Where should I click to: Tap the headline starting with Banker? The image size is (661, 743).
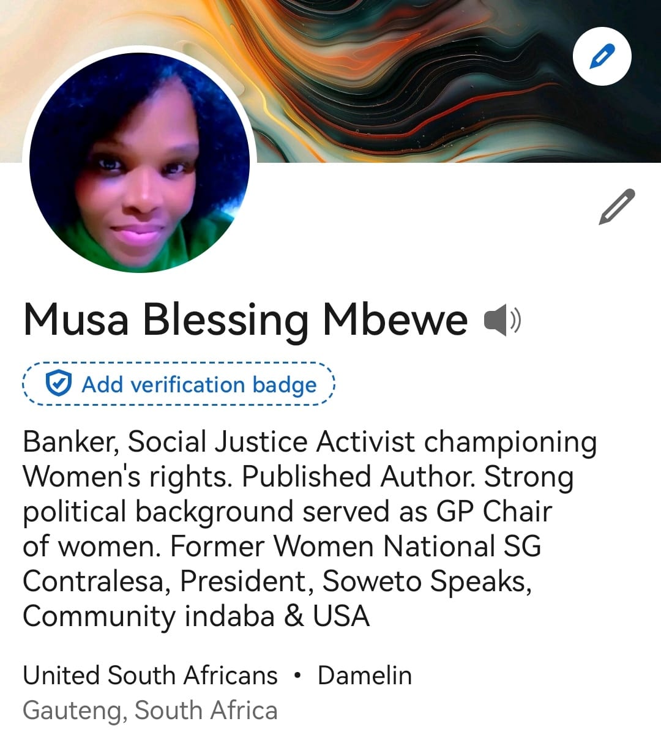310,529
